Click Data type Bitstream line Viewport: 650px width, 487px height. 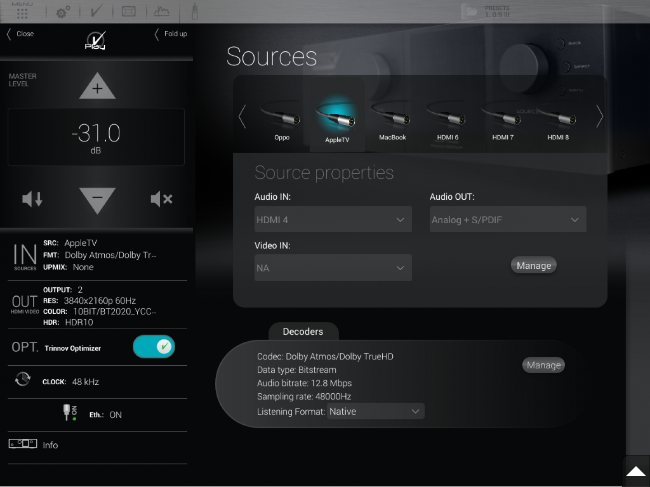297,370
